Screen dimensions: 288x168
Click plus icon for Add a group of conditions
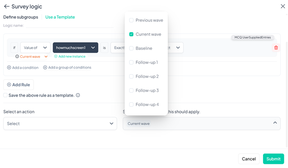pyautogui.click(x=45, y=67)
